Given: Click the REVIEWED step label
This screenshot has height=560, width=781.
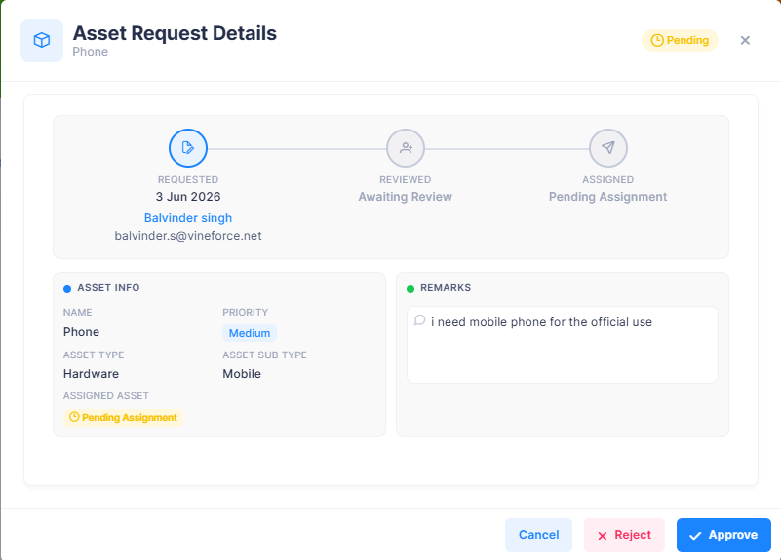Looking at the screenshot, I should point(405,179).
